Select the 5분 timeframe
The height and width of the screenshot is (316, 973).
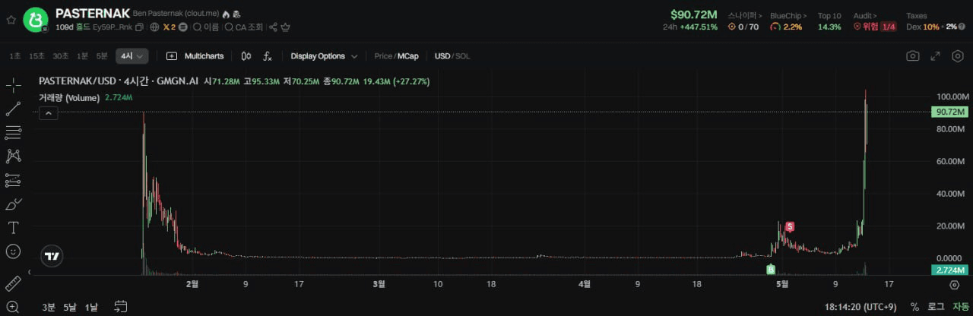[x=102, y=56]
